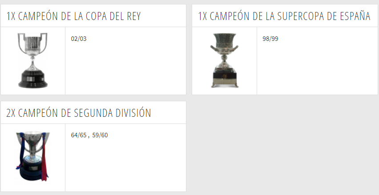The image size is (379, 195).
Task: Select the 64/65 season entry
Action: click(x=79, y=135)
